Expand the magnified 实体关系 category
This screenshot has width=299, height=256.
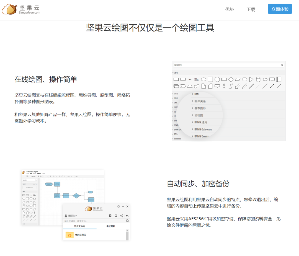199,101
